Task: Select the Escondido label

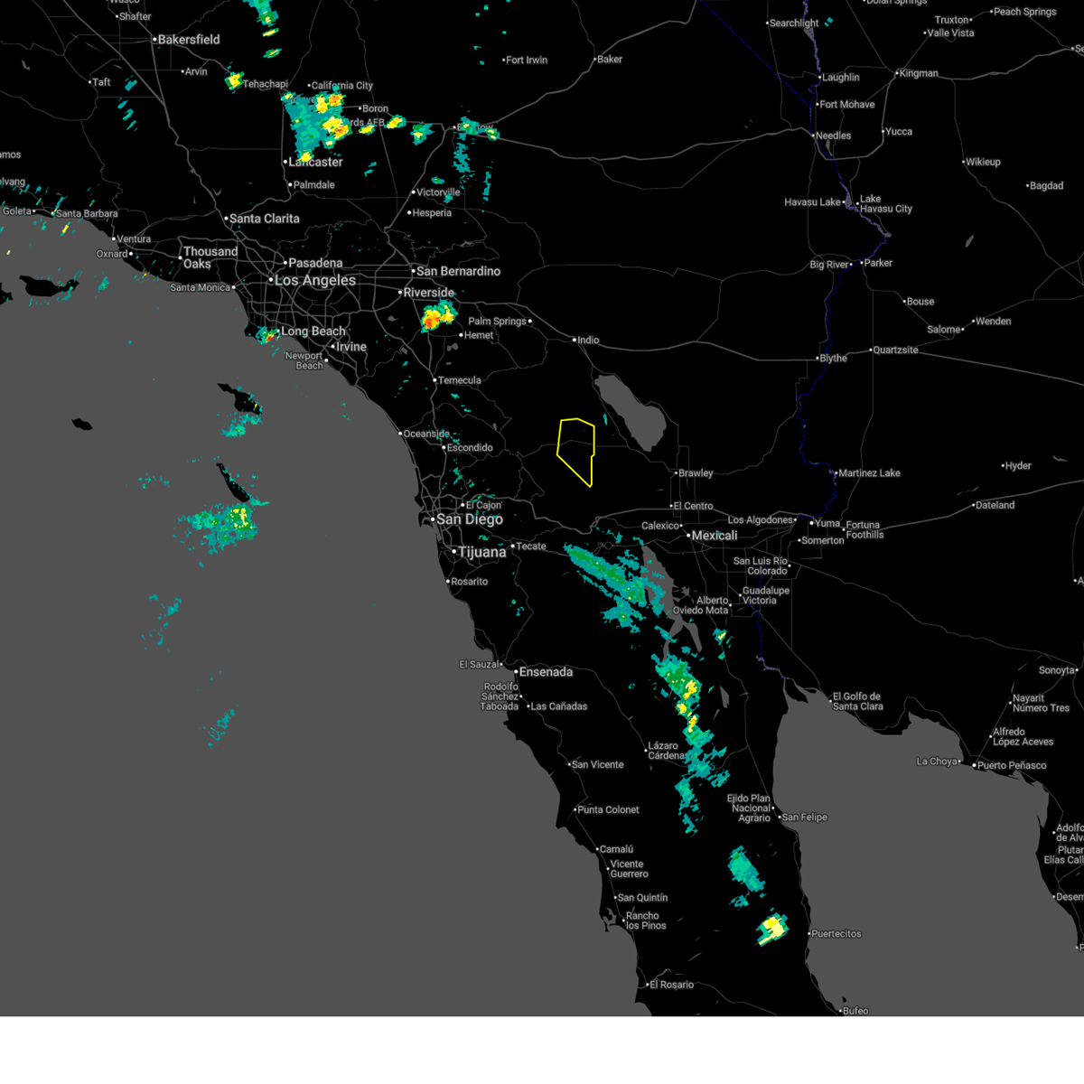Action: [469, 448]
